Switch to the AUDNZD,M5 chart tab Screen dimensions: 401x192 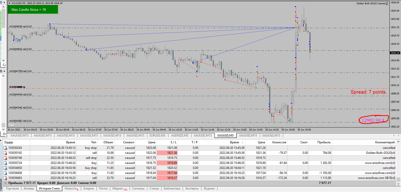coord(180,136)
